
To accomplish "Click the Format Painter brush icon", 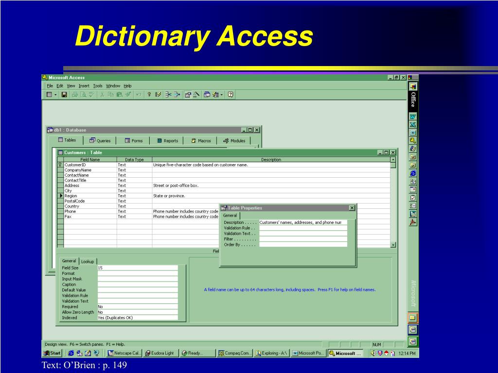I will pyautogui.click(x=128, y=95).
